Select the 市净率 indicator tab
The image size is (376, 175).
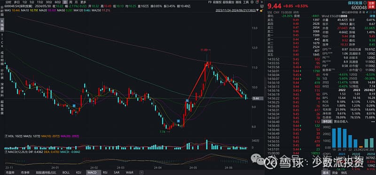25,172
